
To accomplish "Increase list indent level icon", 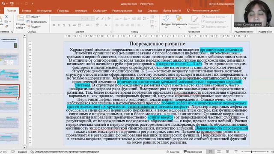I will coord(139,18).
